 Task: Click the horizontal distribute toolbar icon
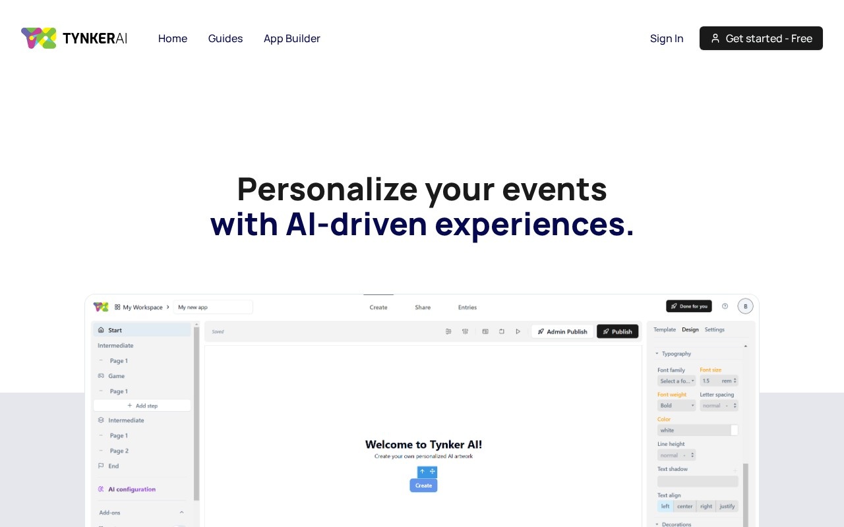pyautogui.click(x=465, y=331)
